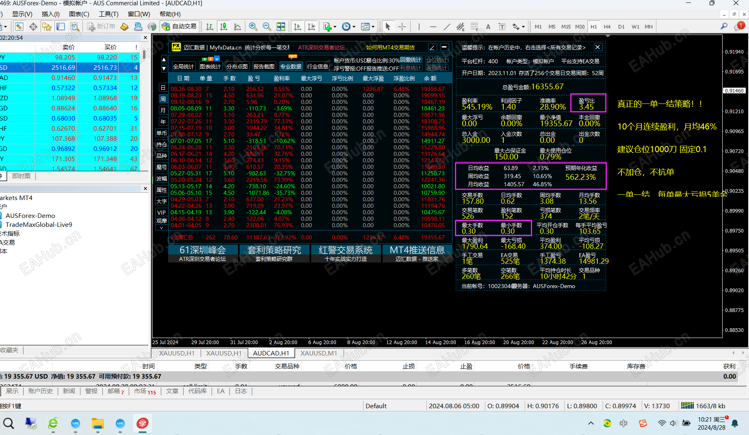Viewport: 749px width, 435px height.
Task: Switch to the XAUUSD,M1 chart tab
Action: coord(319,353)
